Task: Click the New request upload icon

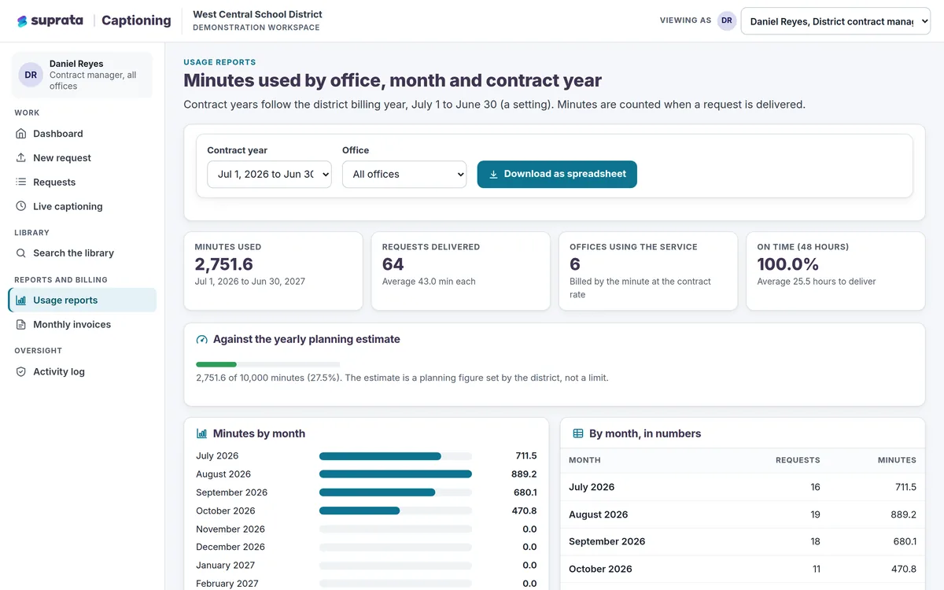Action: (x=21, y=157)
